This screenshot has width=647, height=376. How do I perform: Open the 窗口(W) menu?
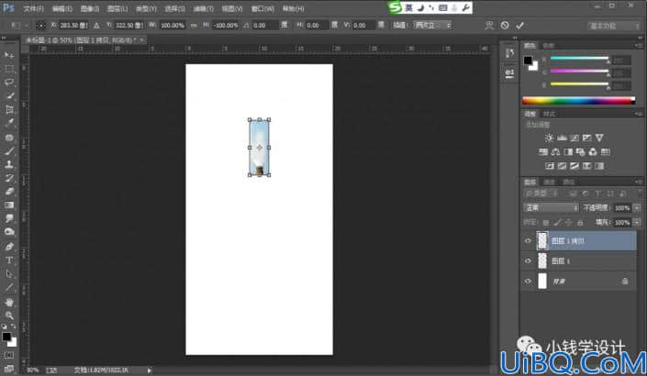tap(262, 8)
